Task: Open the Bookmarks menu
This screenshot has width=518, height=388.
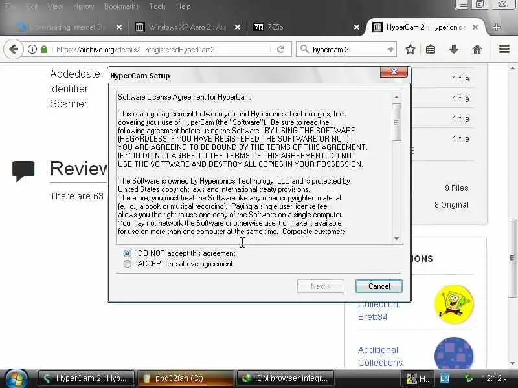Action: click(121, 6)
